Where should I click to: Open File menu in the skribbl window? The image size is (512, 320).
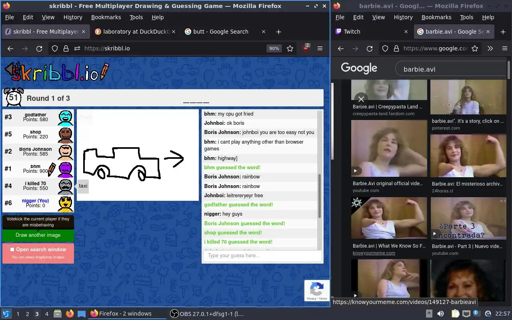point(9,17)
